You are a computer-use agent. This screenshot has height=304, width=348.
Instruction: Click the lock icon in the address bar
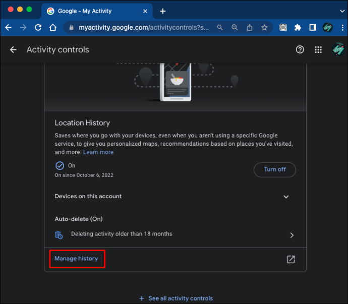72,27
